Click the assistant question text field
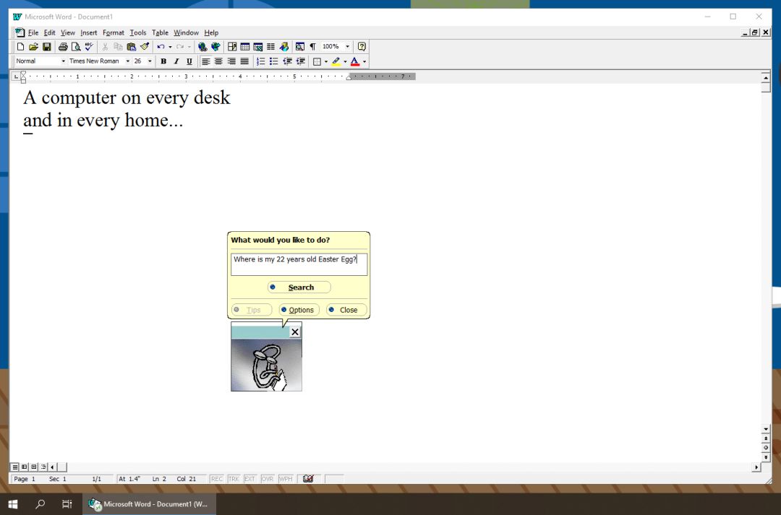Viewport: 781px width, 515px height. (299, 264)
